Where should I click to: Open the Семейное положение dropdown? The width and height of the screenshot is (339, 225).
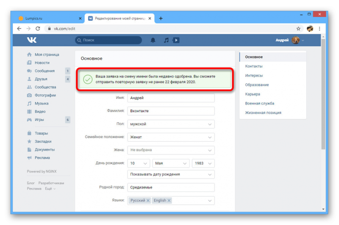pos(171,137)
